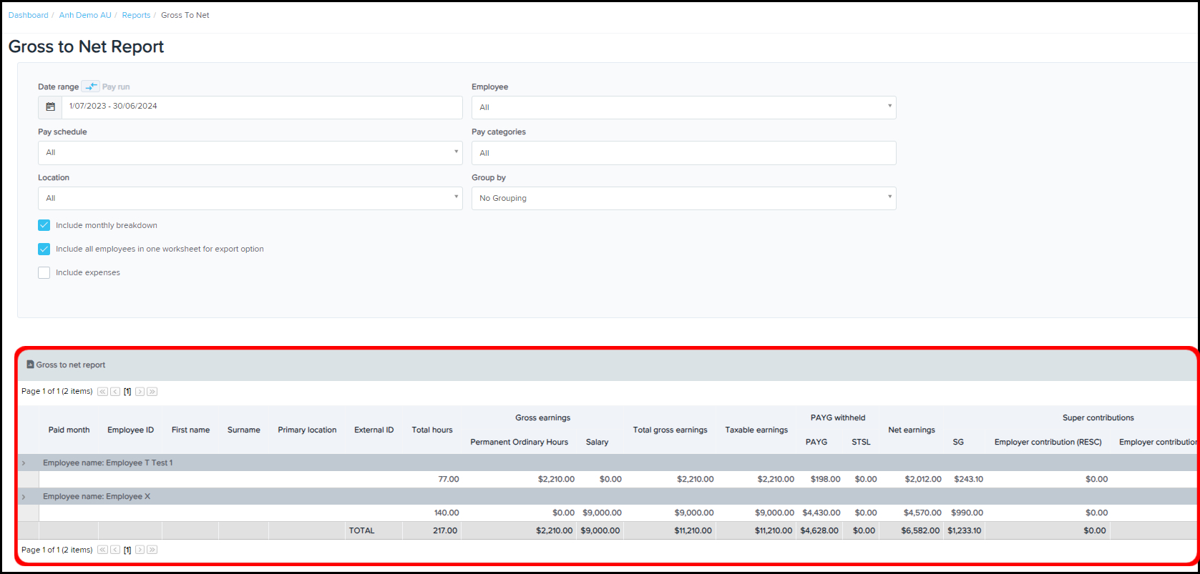This screenshot has width=1200, height=574.
Task: Navigate to Reports in breadcrumb
Action: pyautogui.click(x=136, y=15)
